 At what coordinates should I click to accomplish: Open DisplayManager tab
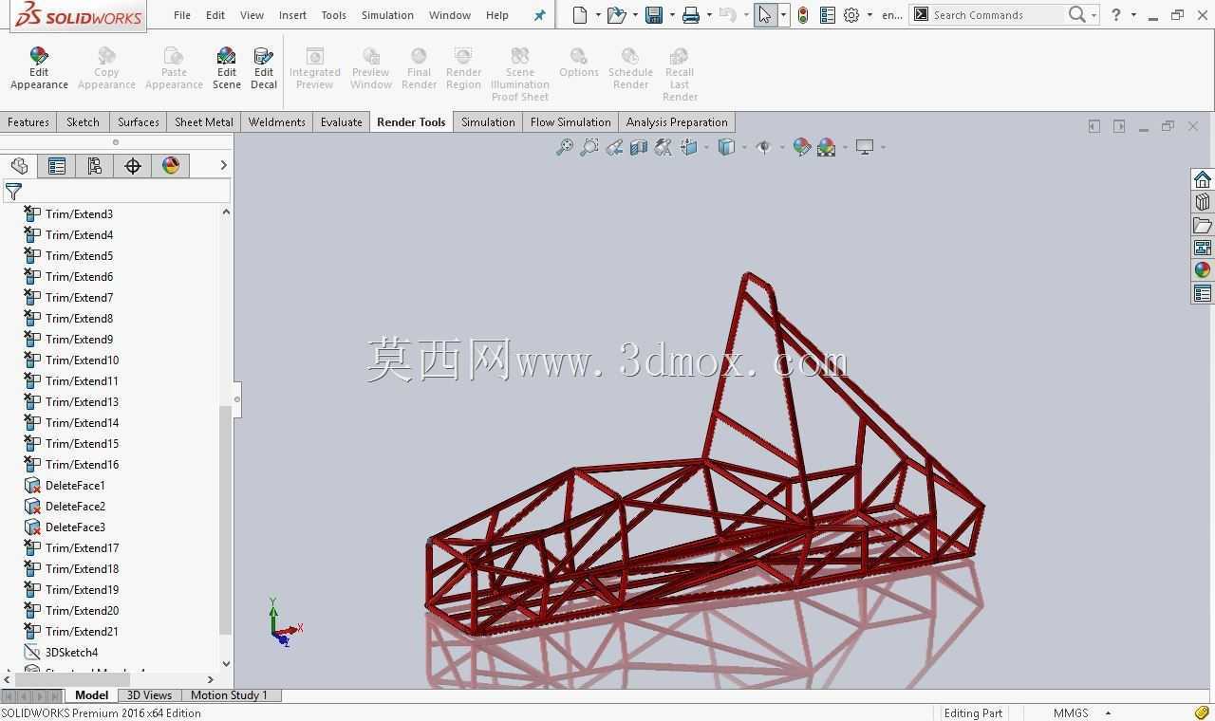171,166
